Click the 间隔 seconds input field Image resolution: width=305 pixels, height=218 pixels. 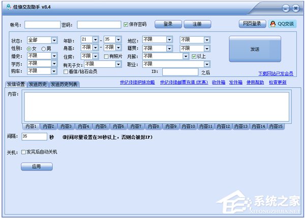coord(34,137)
